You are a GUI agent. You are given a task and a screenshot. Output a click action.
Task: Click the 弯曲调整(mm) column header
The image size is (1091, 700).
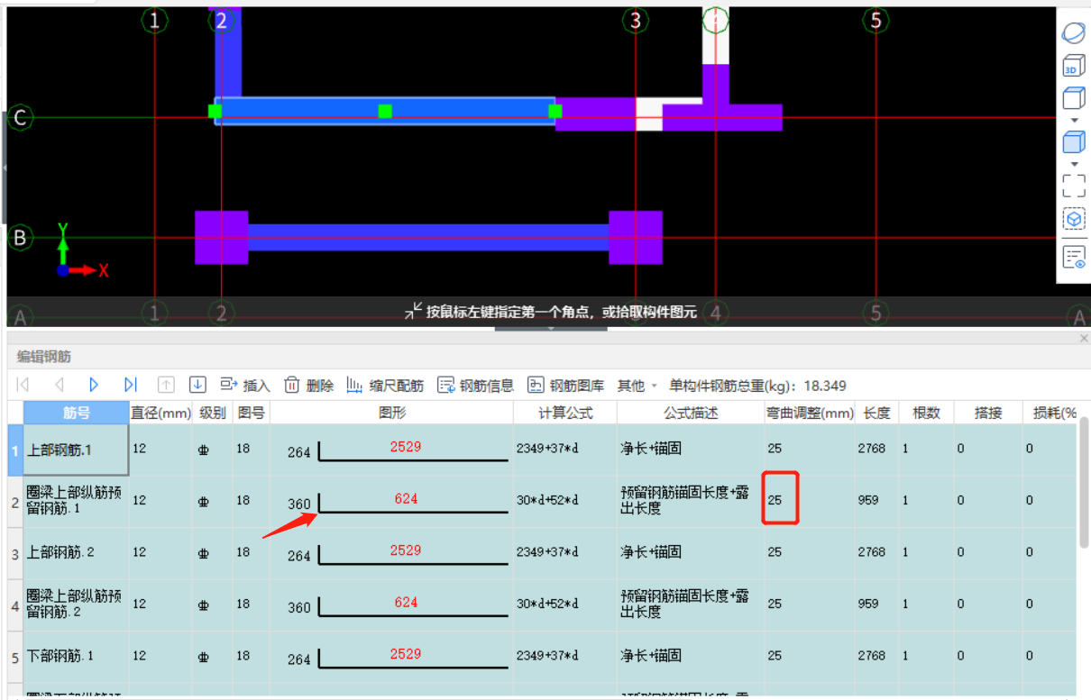coord(810,413)
